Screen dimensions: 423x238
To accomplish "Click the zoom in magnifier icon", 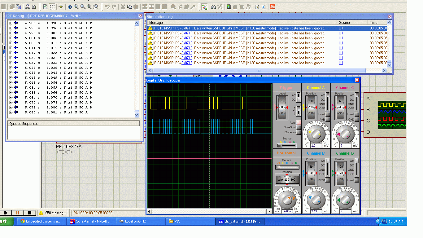I will [x=76, y=7].
